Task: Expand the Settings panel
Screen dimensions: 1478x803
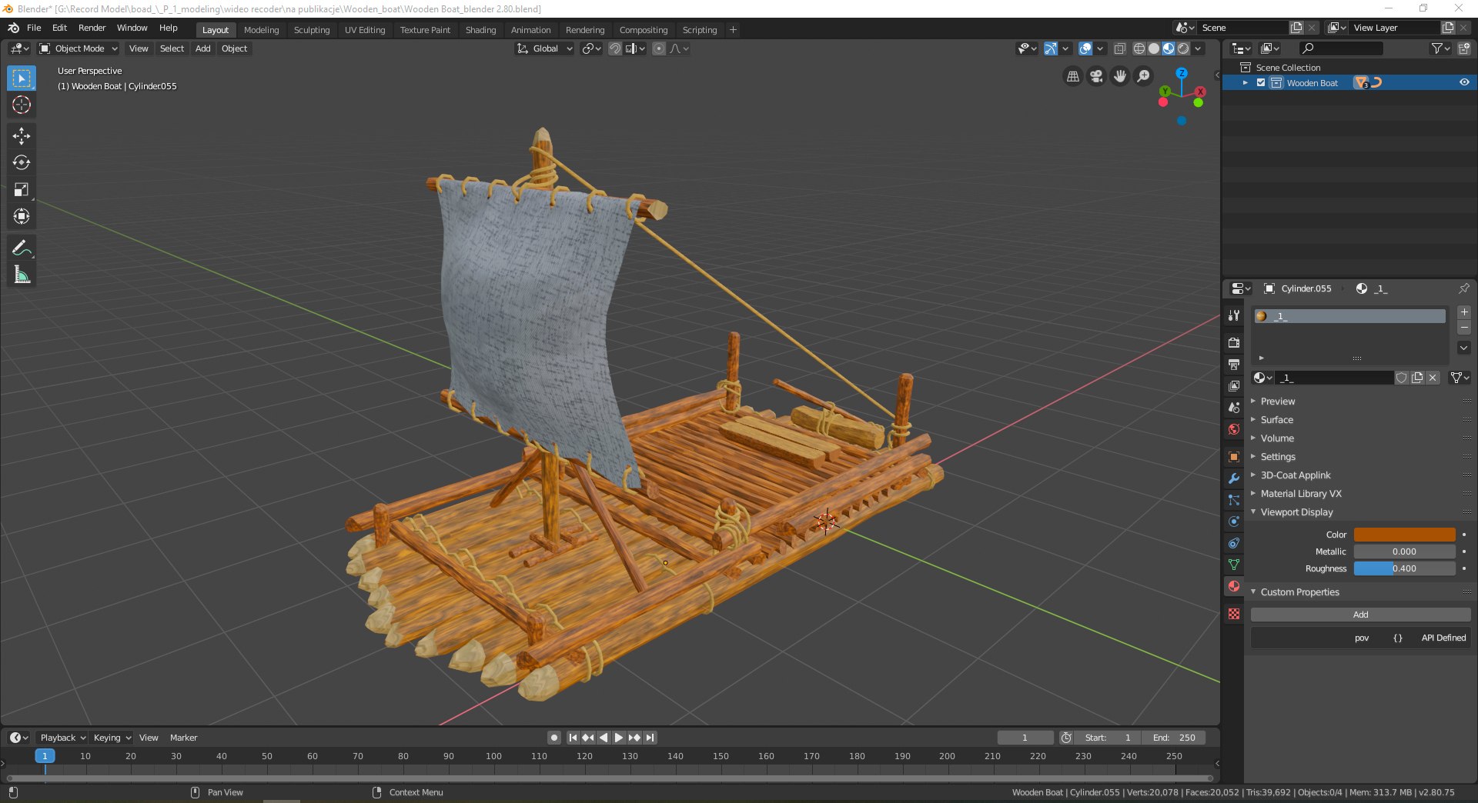Action: 1278,457
